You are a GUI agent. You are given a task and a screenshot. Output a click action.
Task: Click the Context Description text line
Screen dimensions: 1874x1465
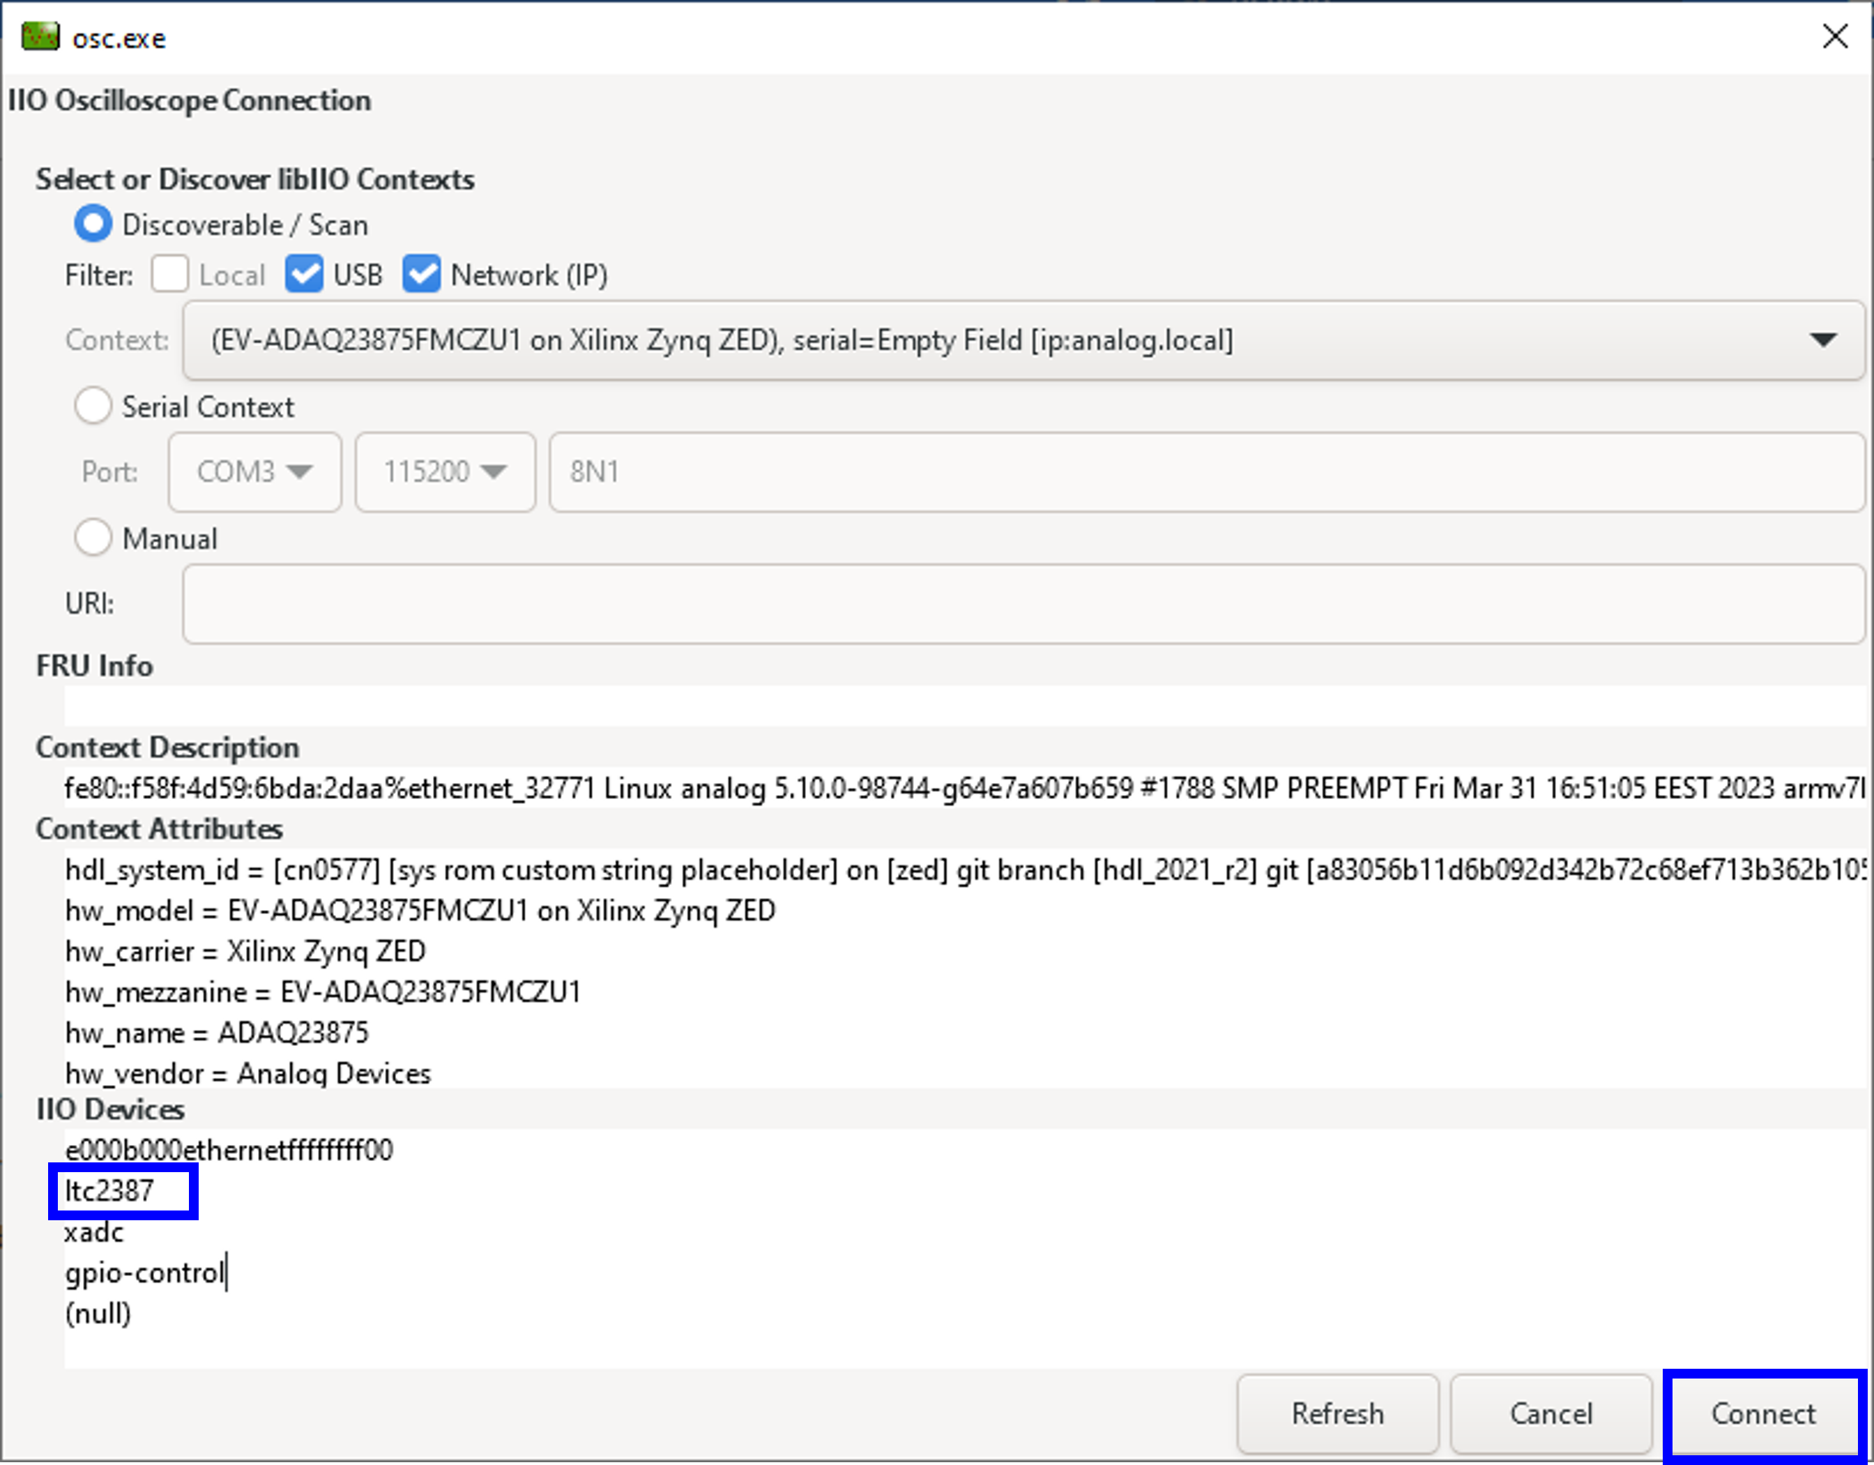(966, 788)
